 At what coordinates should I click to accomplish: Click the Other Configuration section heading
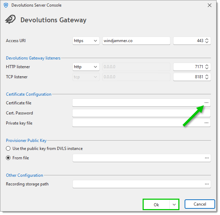pos(24,175)
